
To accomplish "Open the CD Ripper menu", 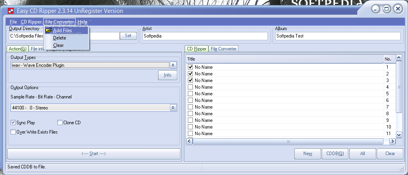I will [x=31, y=22].
